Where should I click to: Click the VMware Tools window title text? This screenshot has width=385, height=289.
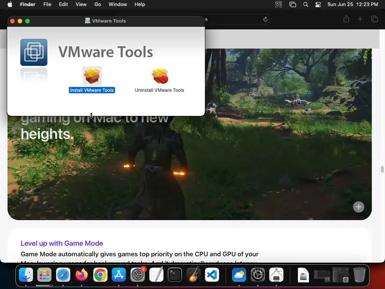109,21
